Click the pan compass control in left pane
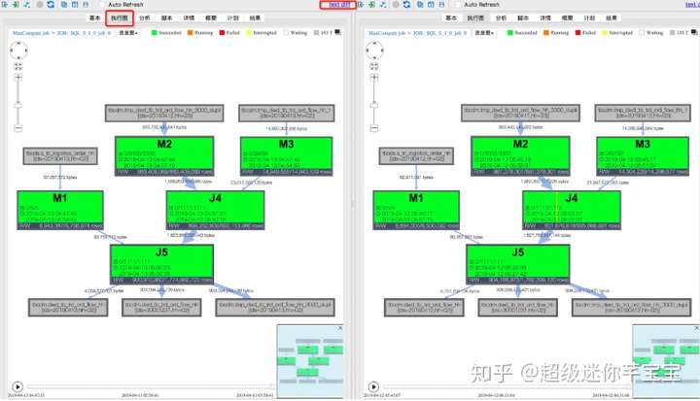 18,50
